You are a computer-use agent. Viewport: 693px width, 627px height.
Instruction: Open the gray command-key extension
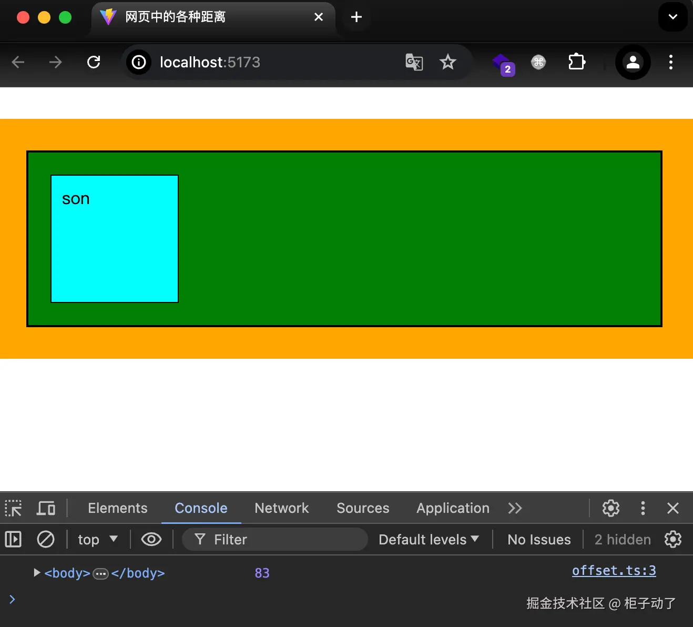click(538, 62)
